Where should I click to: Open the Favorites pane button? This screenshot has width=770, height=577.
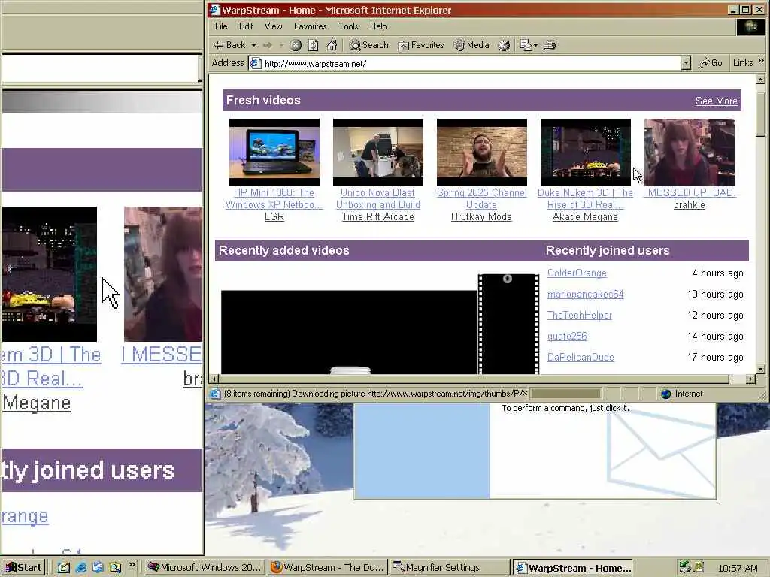[x=421, y=45]
